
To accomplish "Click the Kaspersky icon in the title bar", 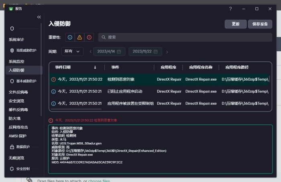I will coord(11,9).
